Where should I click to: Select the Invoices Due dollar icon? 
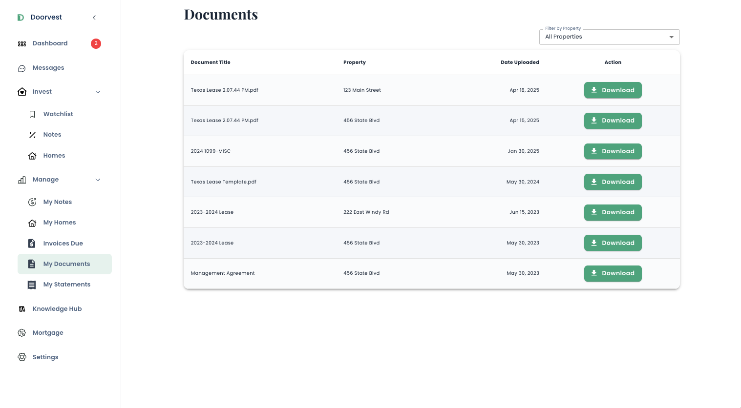point(31,243)
